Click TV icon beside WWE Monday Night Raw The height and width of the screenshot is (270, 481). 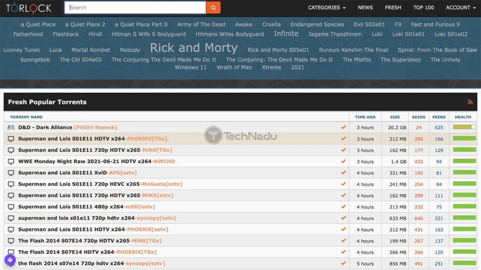(x=11, y=162)
